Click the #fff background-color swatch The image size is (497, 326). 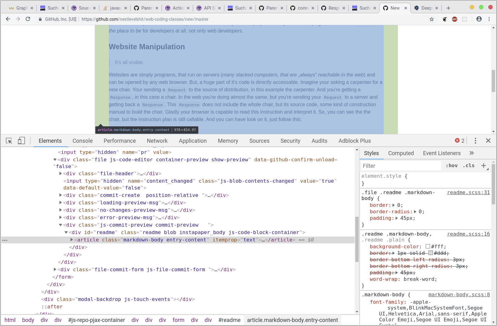coord(428,246)
